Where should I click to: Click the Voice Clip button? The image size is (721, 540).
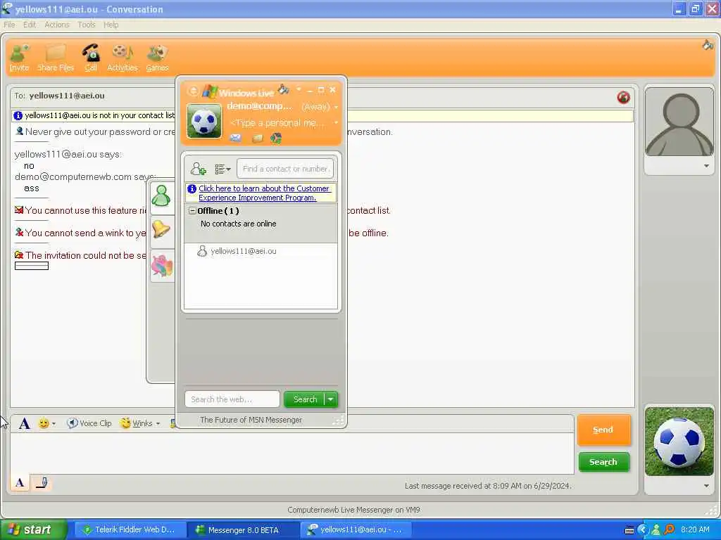pyautogui.click(x=89, y=423)
